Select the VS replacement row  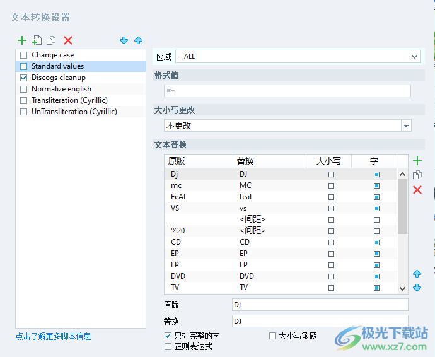(281, 208)
